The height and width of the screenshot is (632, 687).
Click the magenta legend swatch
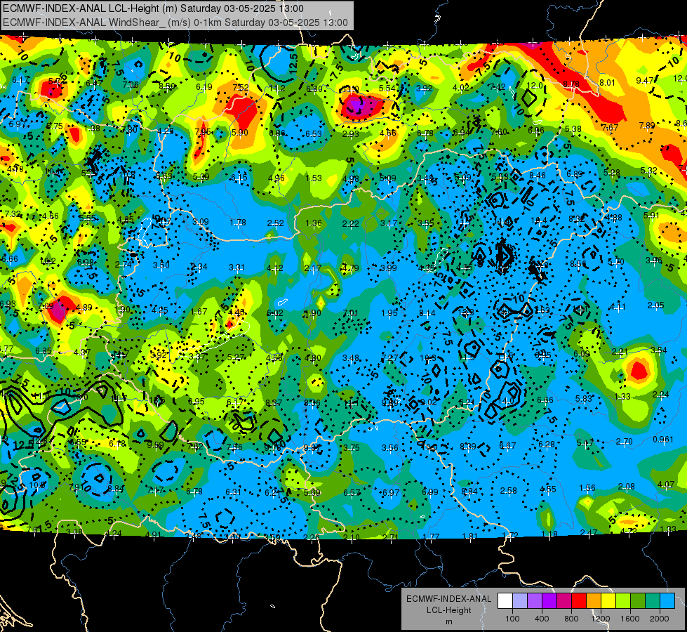pyautogui.click(x=564, y=601)
